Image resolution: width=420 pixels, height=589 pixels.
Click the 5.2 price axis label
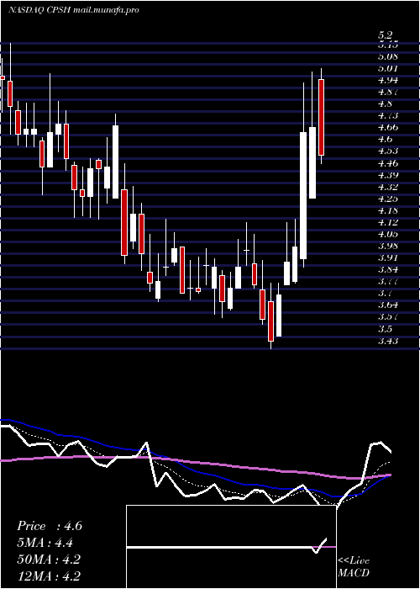(x=386, y=35)
